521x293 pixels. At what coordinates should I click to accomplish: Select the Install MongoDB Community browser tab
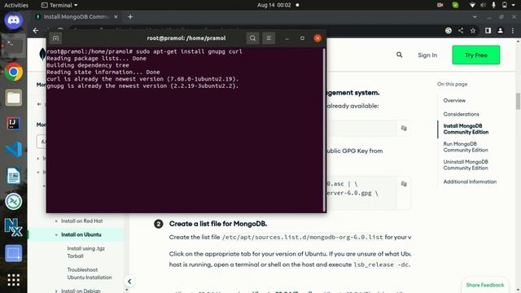[x=77, y=16]
